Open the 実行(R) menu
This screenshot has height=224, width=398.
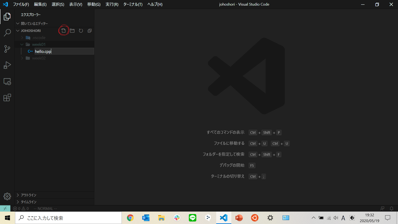(112, 4)
